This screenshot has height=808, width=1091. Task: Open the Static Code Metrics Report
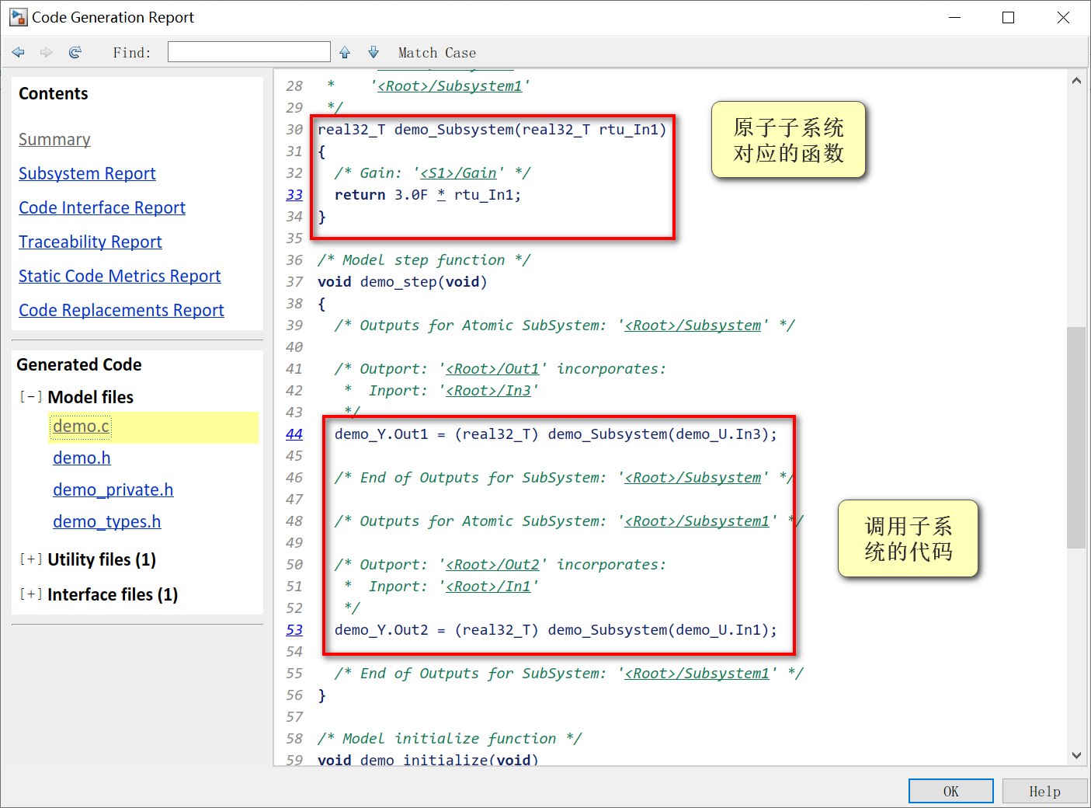click(x=120, y=277)
